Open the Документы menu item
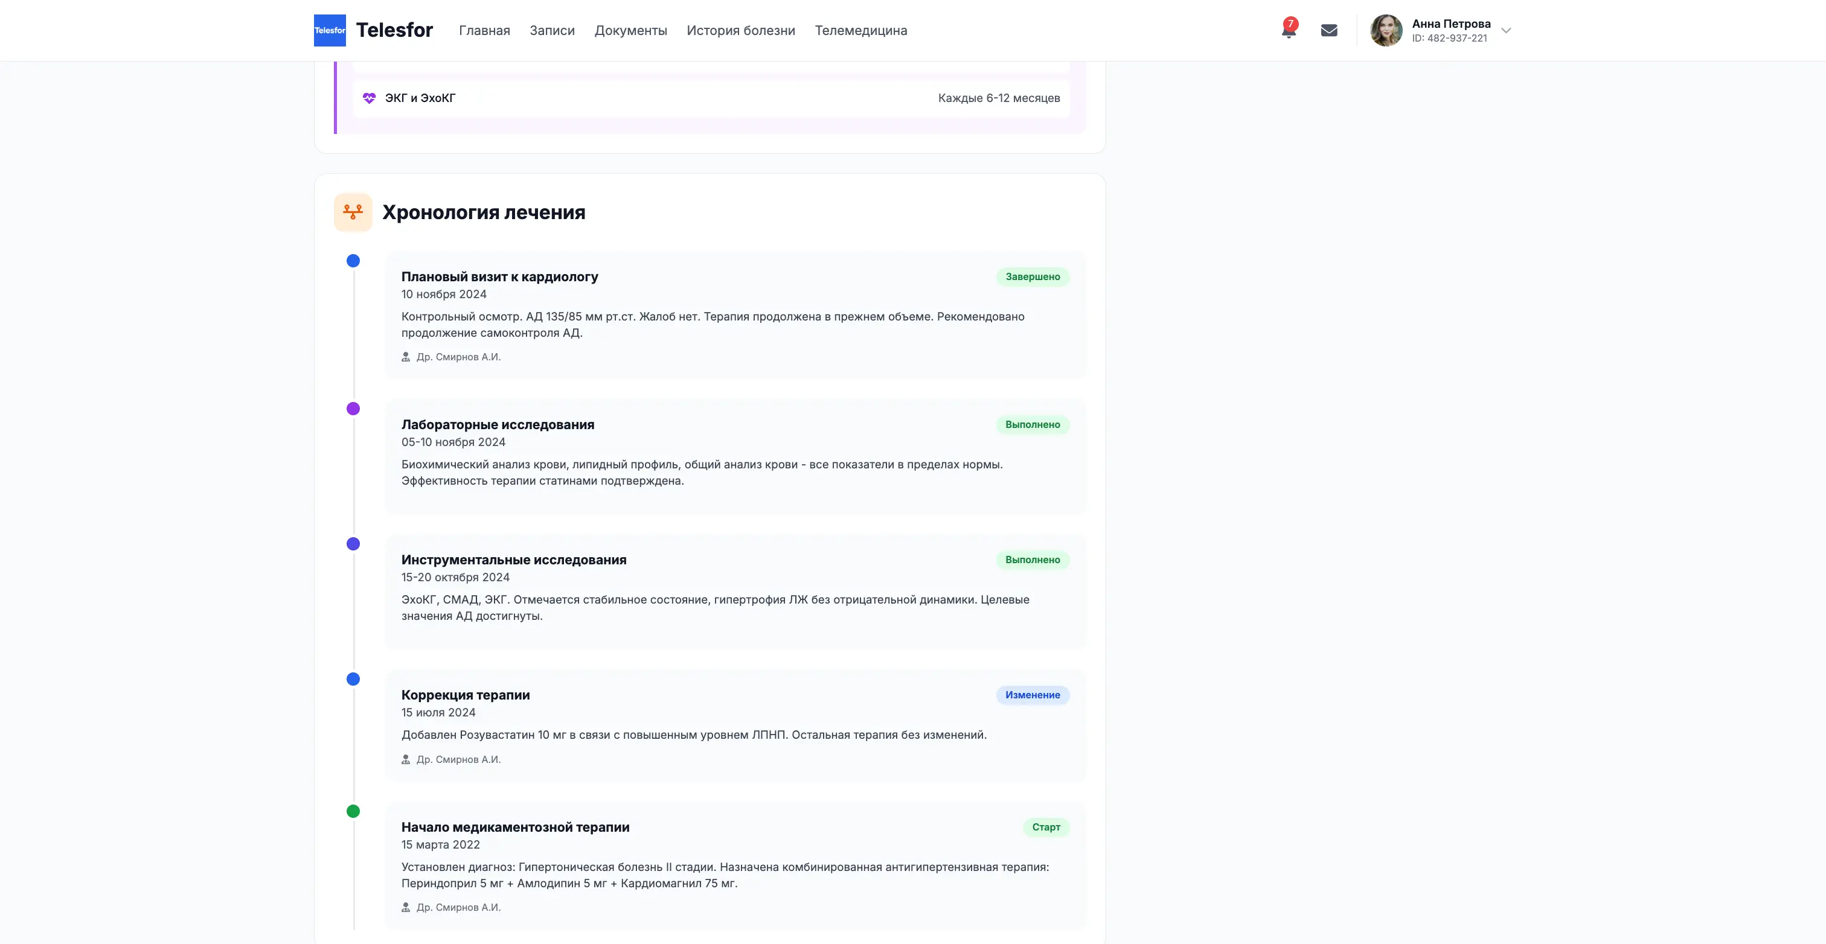 click(630, 30)
